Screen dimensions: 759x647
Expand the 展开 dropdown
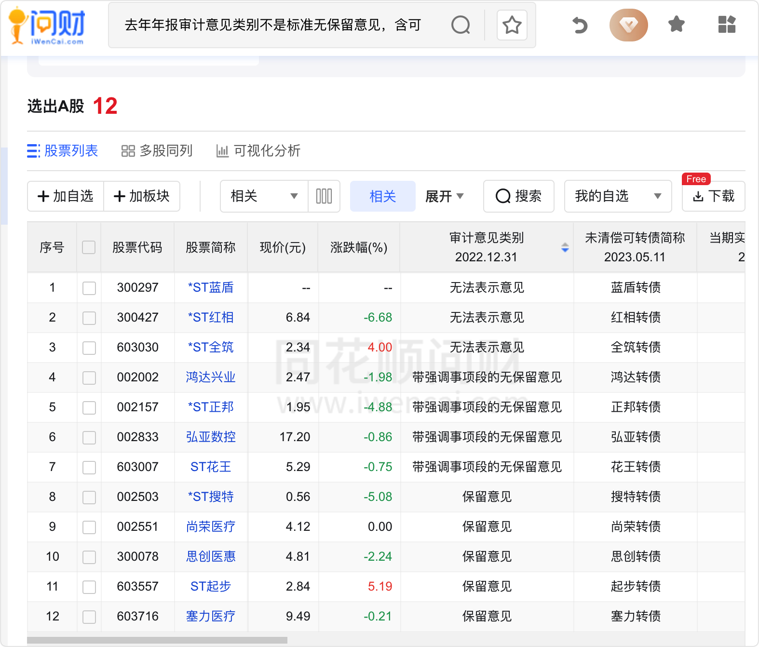[444, 196]
